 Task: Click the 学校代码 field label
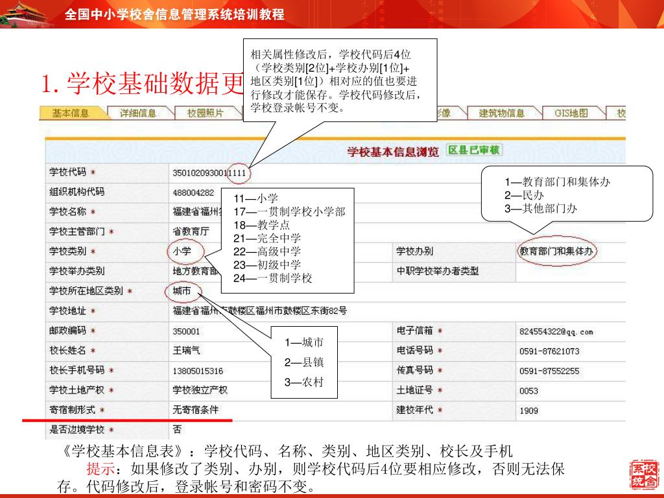(67, 172)
